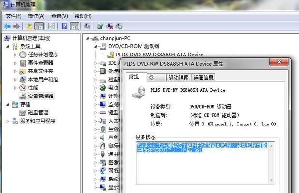Open the blue question mark Help icon
Screen dimensions: 299x193
coord(64,26)
